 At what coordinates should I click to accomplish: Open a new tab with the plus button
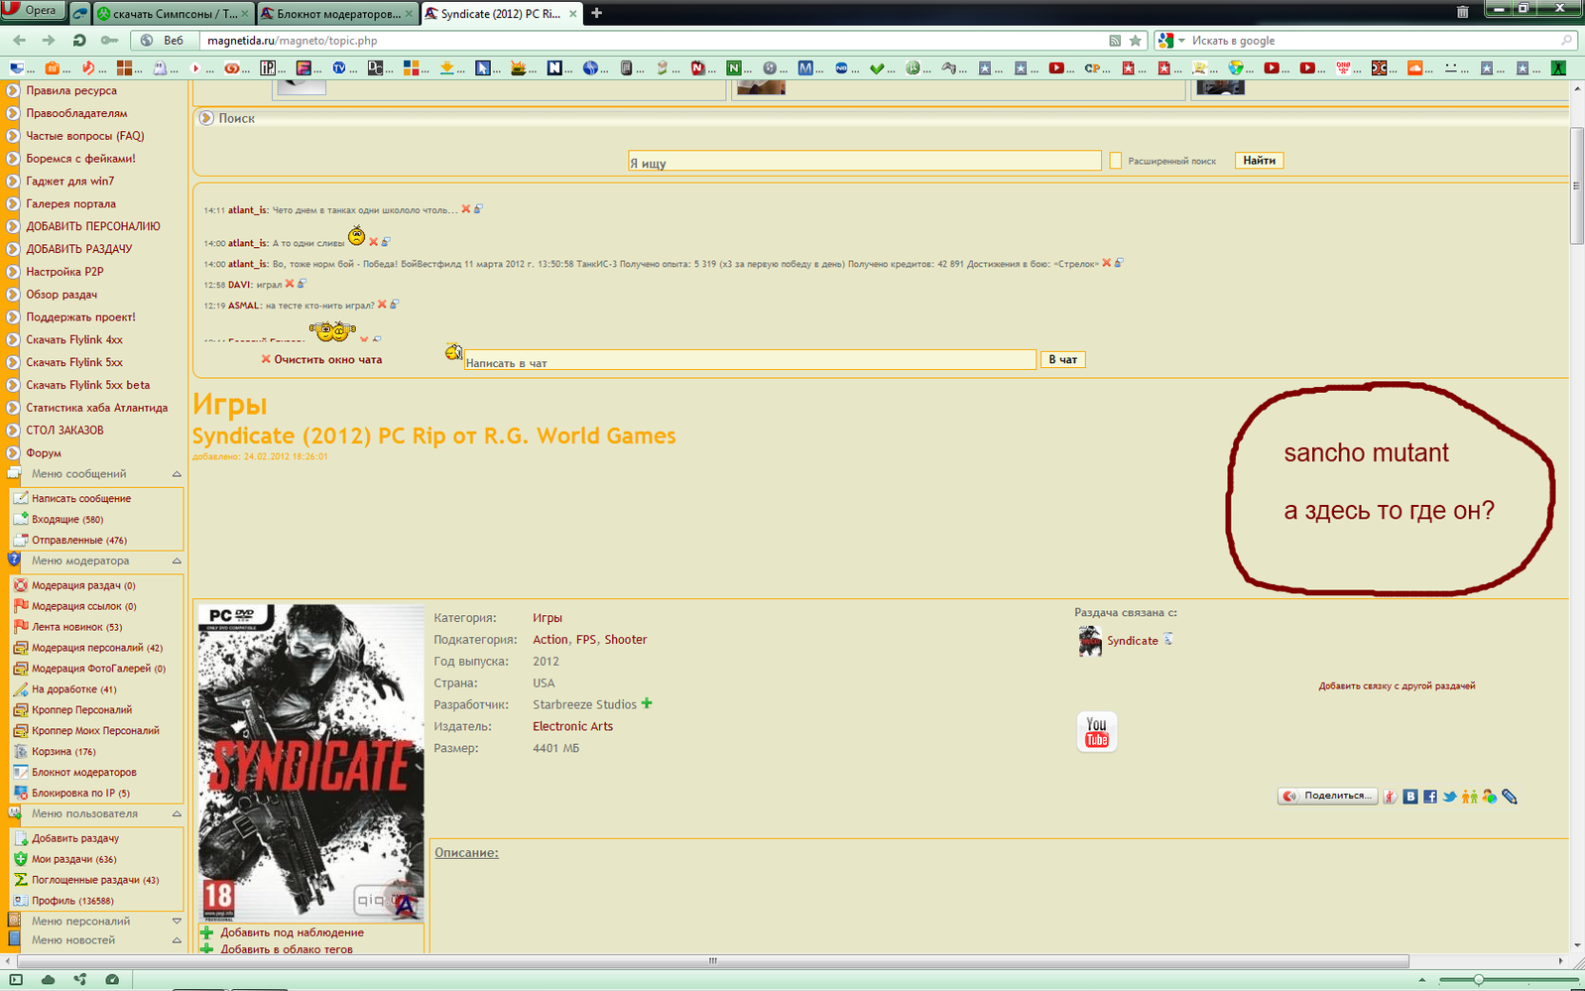point(596,14)
